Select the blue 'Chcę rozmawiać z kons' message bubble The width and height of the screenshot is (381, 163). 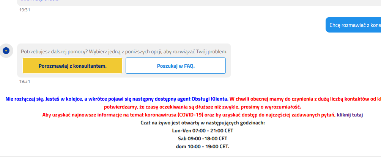(x=353, y=25)
